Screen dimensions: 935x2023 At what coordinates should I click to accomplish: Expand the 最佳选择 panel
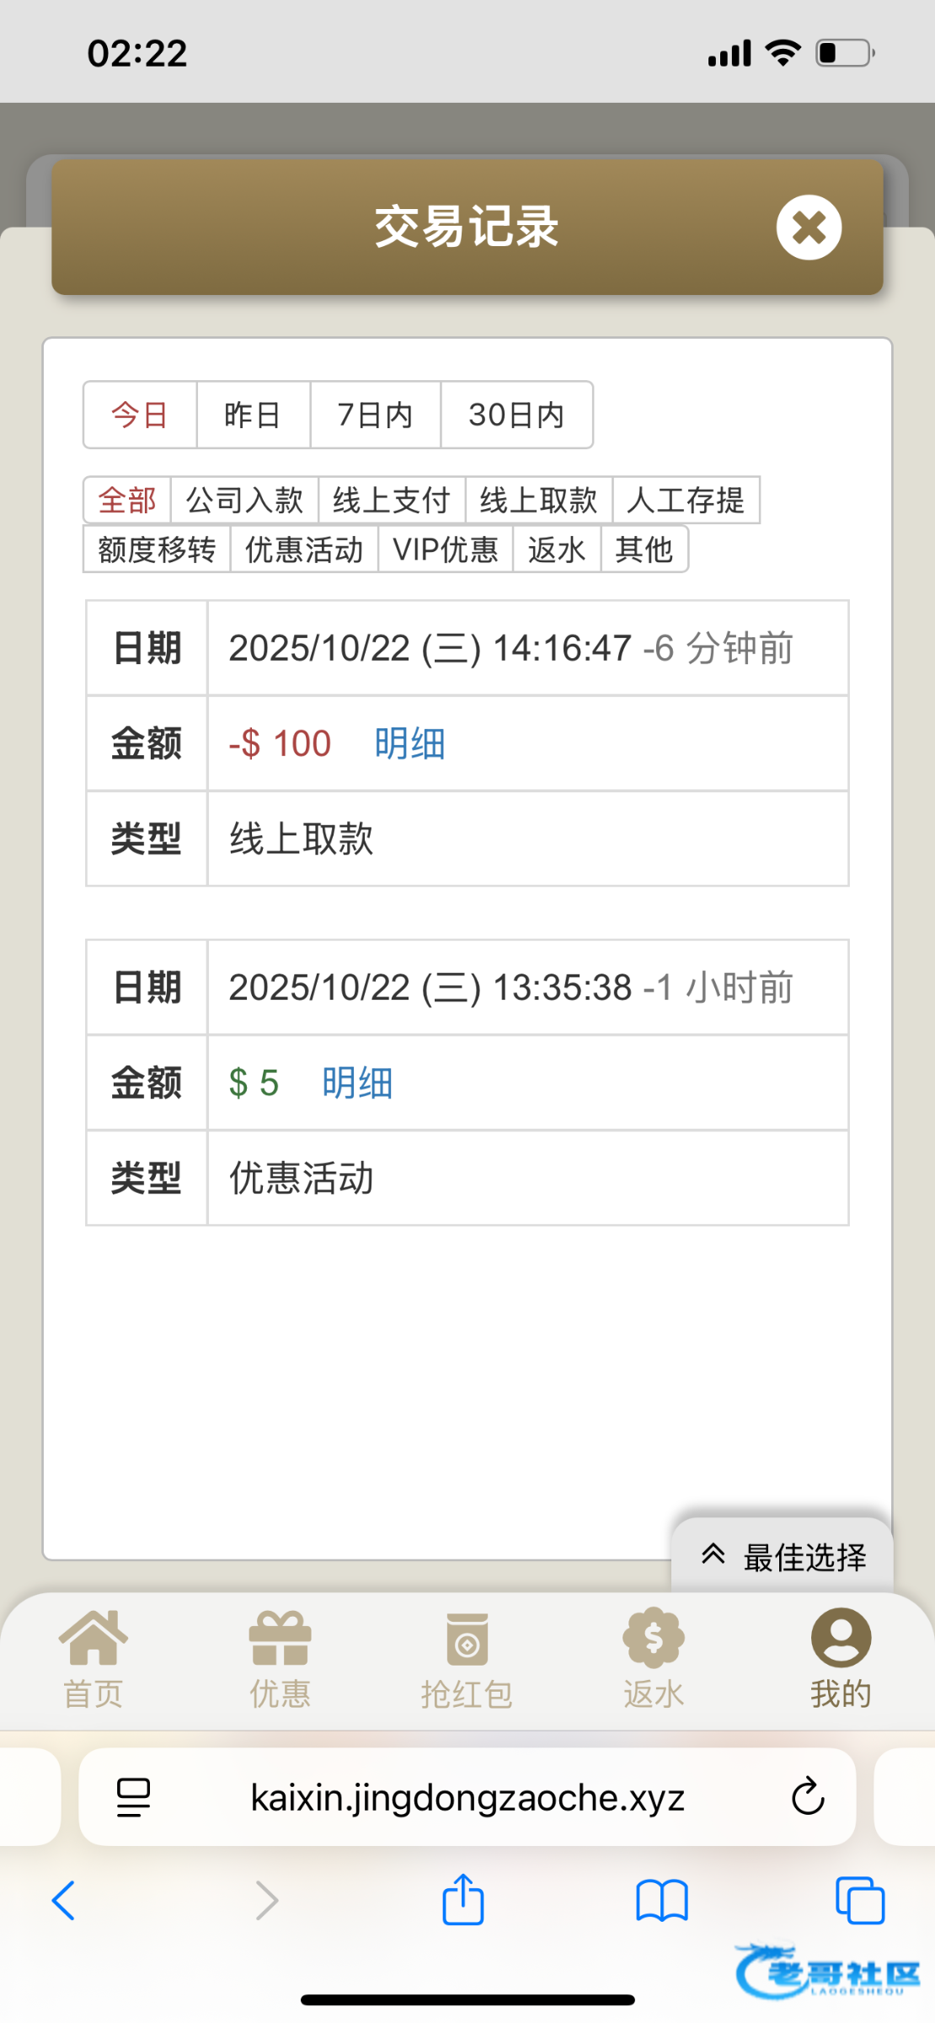click(x=783, y=1557)
